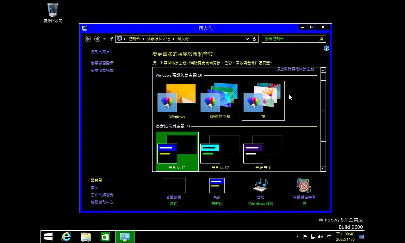Image resolution: width=405 pixels, height=243 pixels.
Task: Click the 線上取得其他佈景主題 link
Action: tap(295, 69)
